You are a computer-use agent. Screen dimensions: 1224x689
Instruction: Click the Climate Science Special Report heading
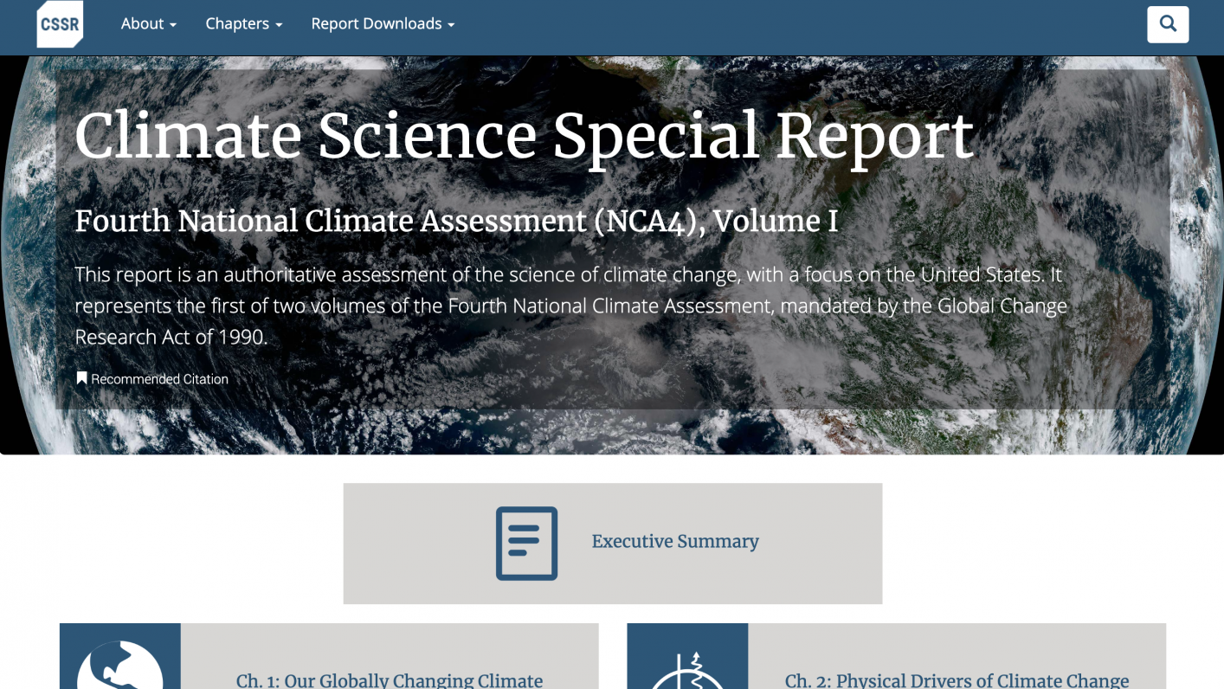tap(525, 135)
